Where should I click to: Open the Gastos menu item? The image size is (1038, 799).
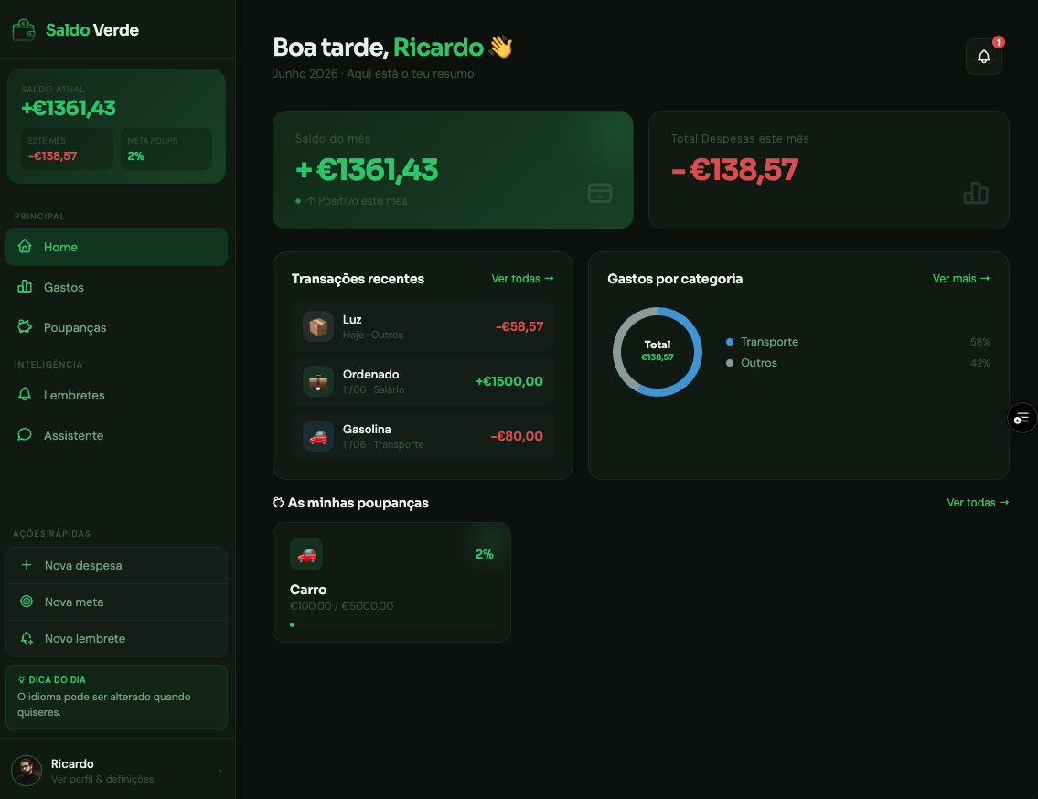pyautogui.click(x=116, y=287)
